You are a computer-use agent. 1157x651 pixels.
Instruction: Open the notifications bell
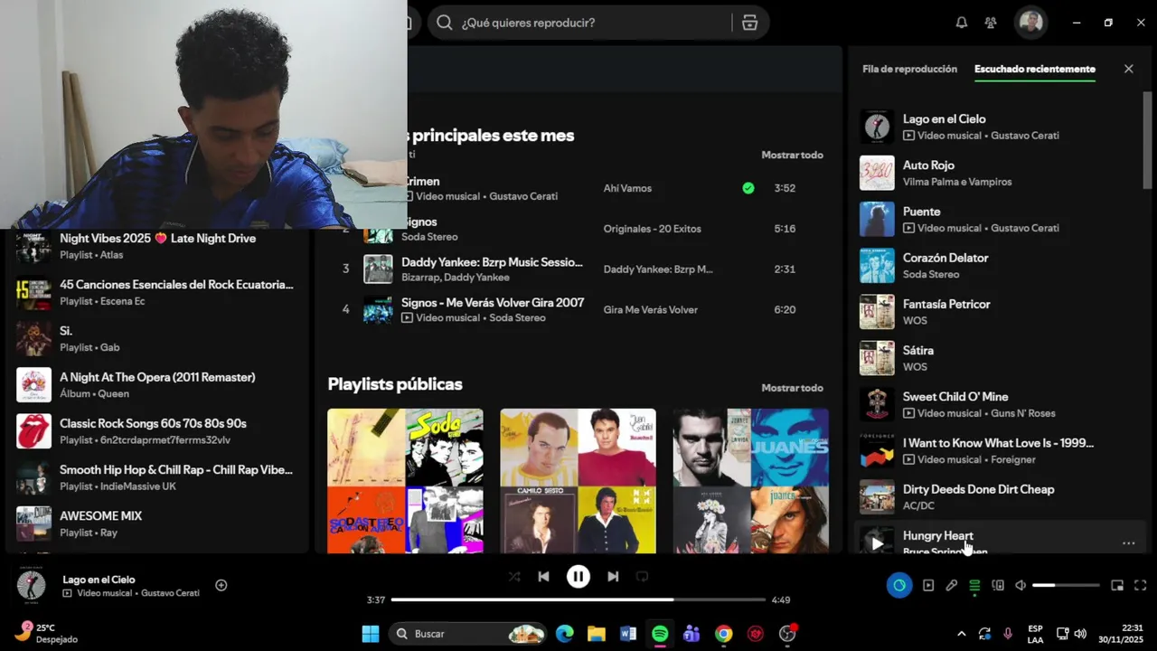click(x=962, y=23)
